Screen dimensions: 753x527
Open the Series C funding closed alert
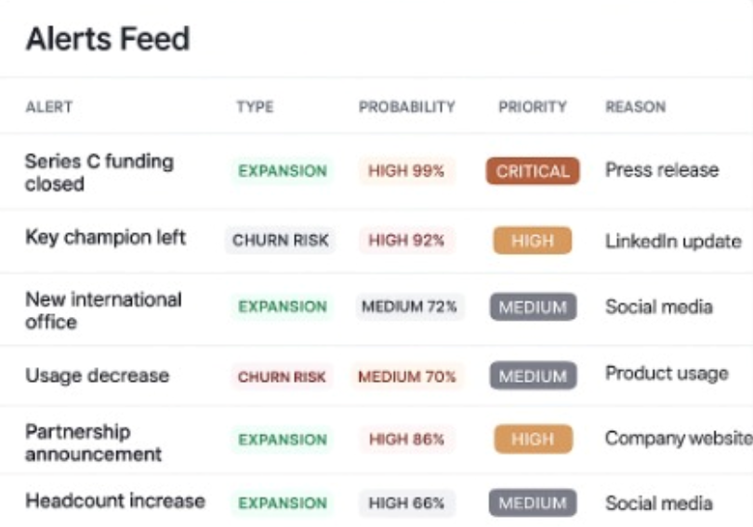tap(99, 172)
